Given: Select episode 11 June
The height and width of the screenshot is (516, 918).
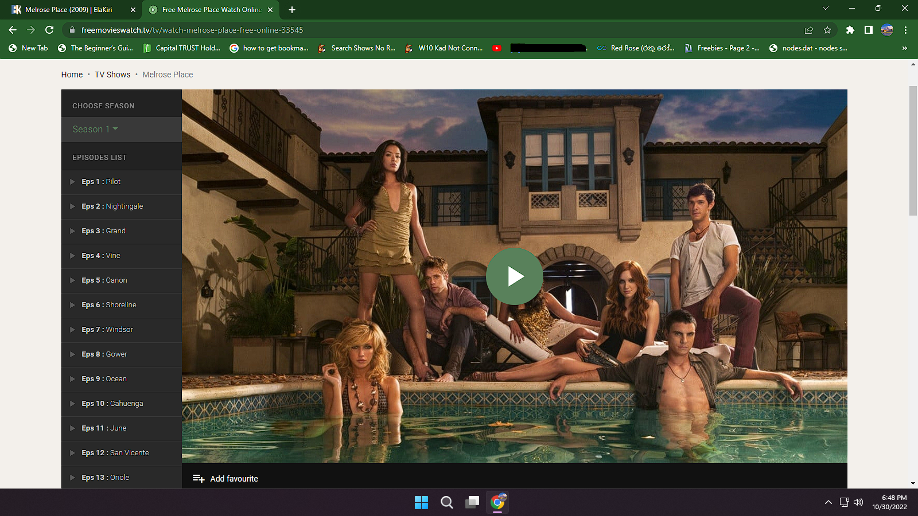Looking at the screenshot, I should click(122, 428).
